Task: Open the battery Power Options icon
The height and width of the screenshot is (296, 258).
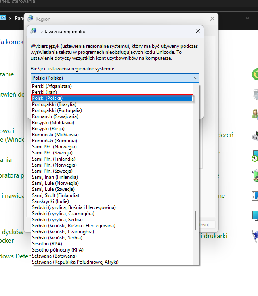Action: 255,175
